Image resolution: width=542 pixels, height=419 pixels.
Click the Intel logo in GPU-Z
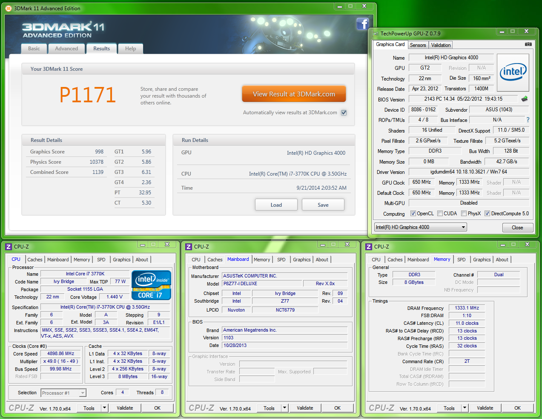pos(513,72)
